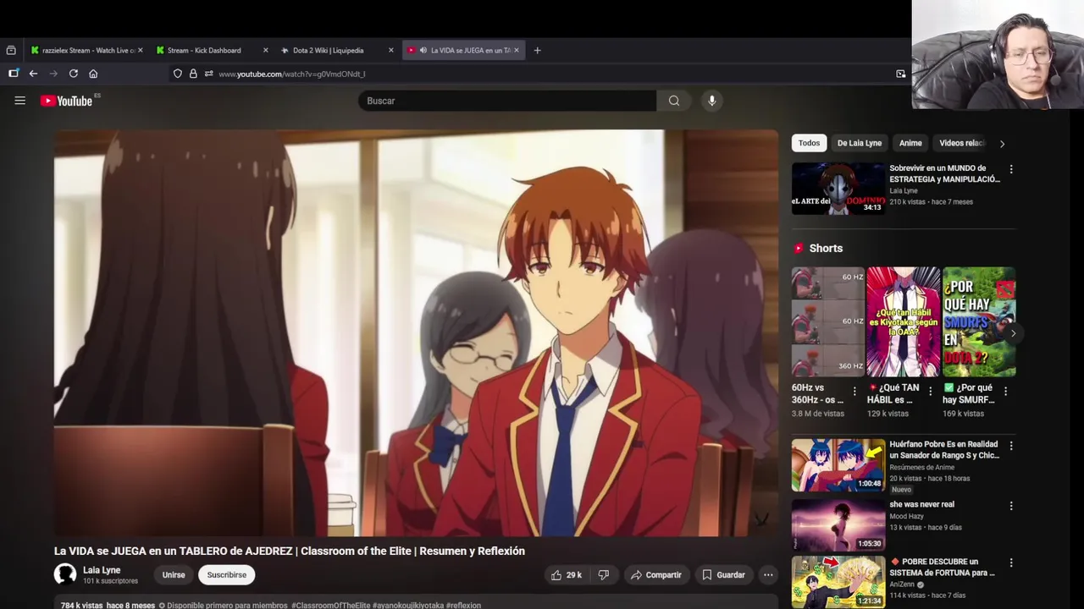1084x609 pixels.
Task: Open Laia Lyne channel avatar
Action: [65, 574]
